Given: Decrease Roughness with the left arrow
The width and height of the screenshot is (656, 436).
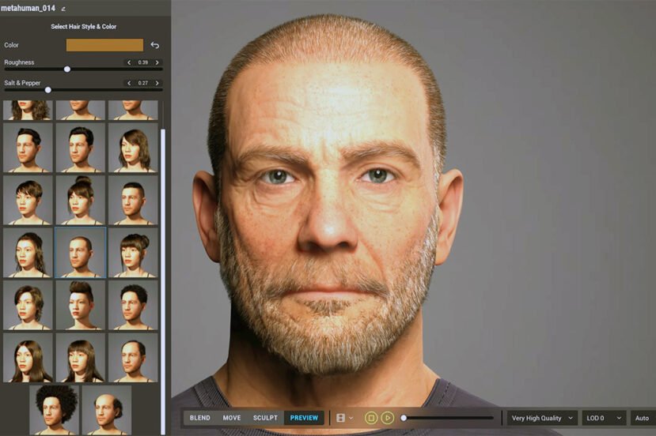Looking at the screenshot, I should [x=129, y=62].
